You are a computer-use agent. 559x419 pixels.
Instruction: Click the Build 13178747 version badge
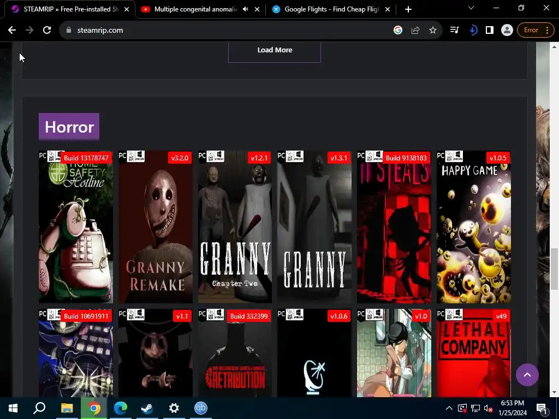coord(86,158)
